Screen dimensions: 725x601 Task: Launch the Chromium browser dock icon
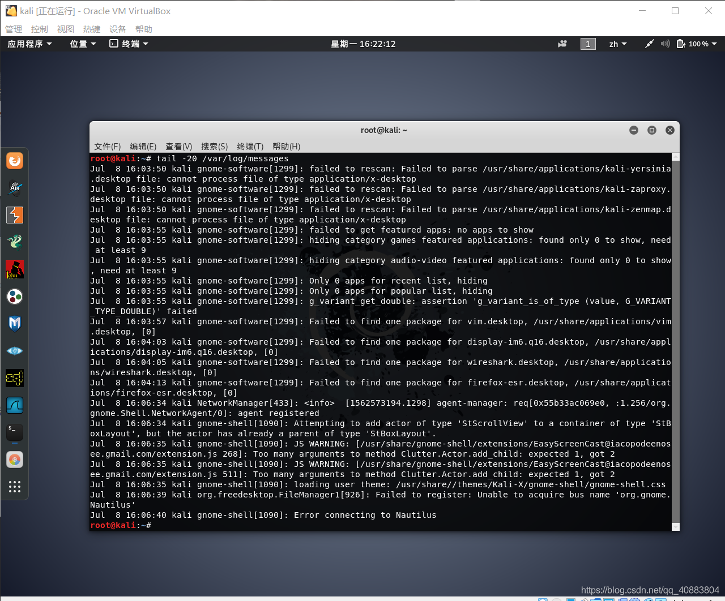[x=15, y=460]
